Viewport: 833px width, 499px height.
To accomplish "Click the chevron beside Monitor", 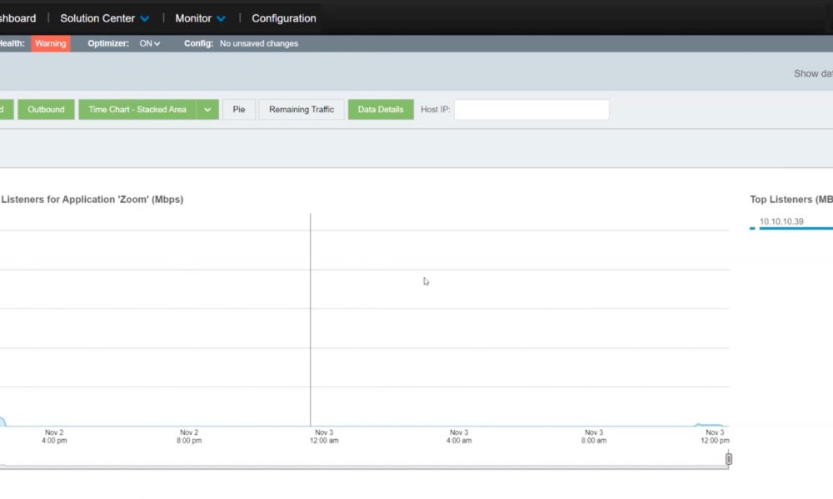I will pos(221,18).
